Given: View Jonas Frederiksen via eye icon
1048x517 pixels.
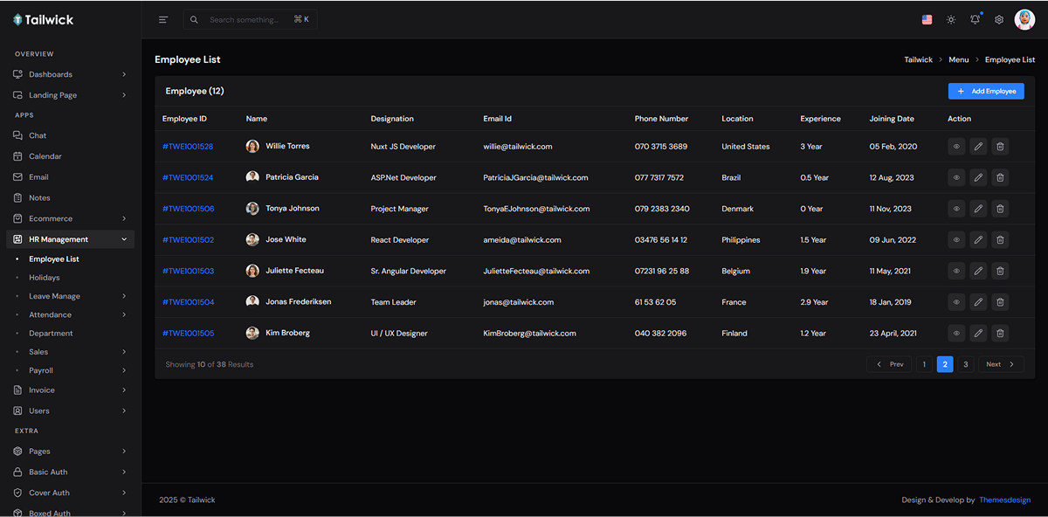Looking at the screenshot, I should [956, 302].
